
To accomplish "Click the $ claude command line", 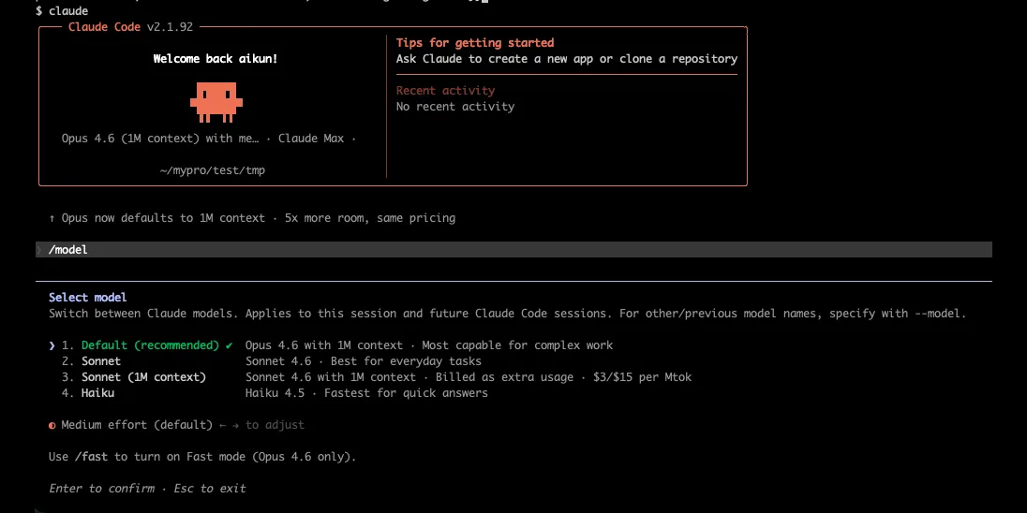I will coord(62,11).
